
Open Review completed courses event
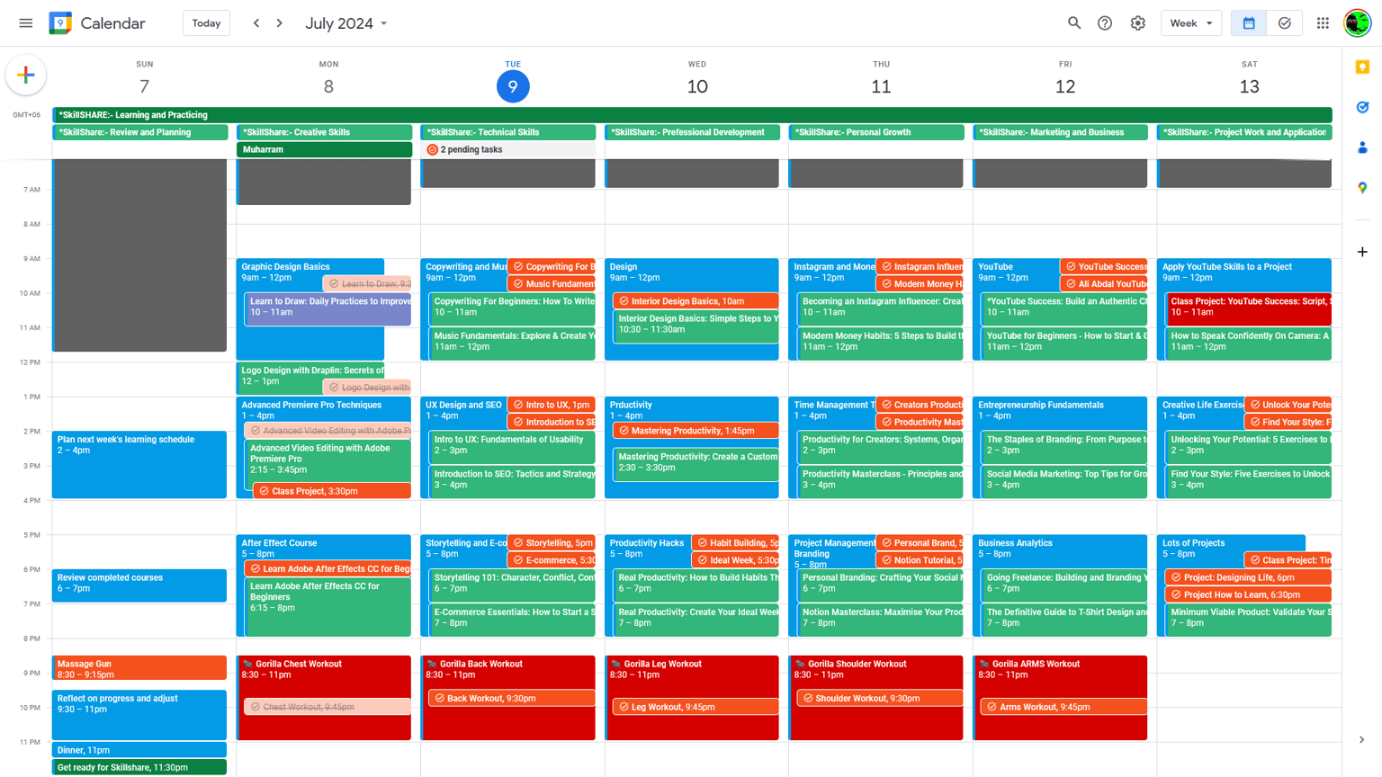139,585
